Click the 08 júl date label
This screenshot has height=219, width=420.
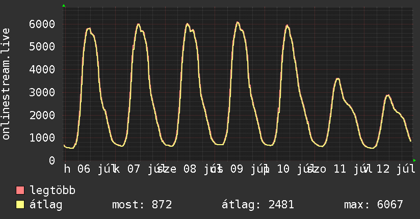[200, 169]
